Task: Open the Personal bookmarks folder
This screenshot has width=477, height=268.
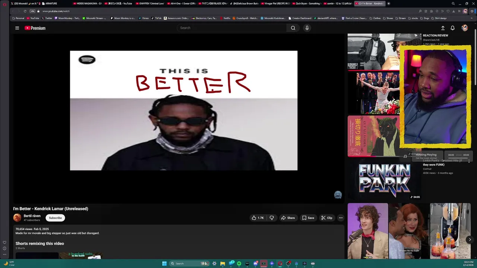Action: pyautogui.click(x=18, y=18)
